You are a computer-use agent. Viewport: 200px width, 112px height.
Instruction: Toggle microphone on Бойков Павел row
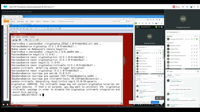tap(192, 49)
